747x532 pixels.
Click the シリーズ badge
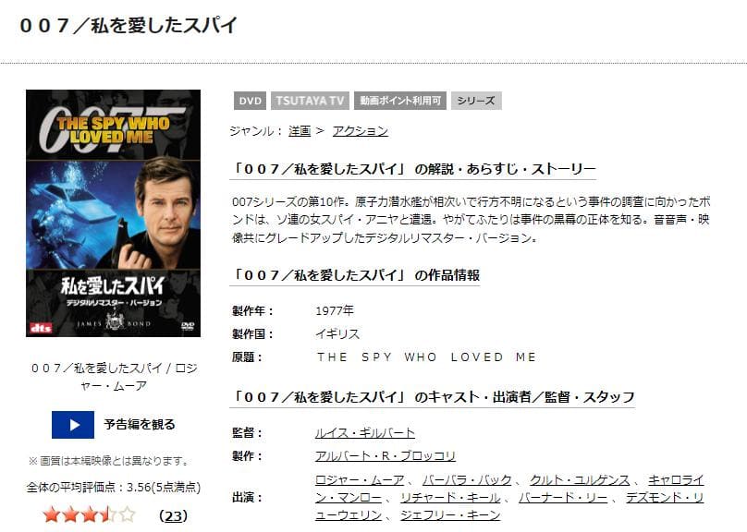pyautogui.click(x=476, y=101)
